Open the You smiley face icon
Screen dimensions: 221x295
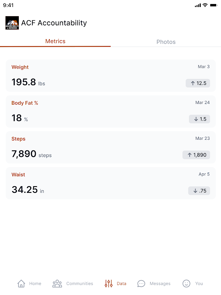187,284
